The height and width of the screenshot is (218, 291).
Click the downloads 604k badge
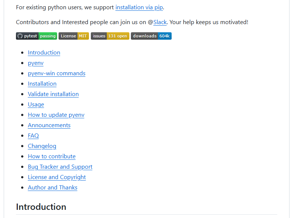[x=151, y=36]
